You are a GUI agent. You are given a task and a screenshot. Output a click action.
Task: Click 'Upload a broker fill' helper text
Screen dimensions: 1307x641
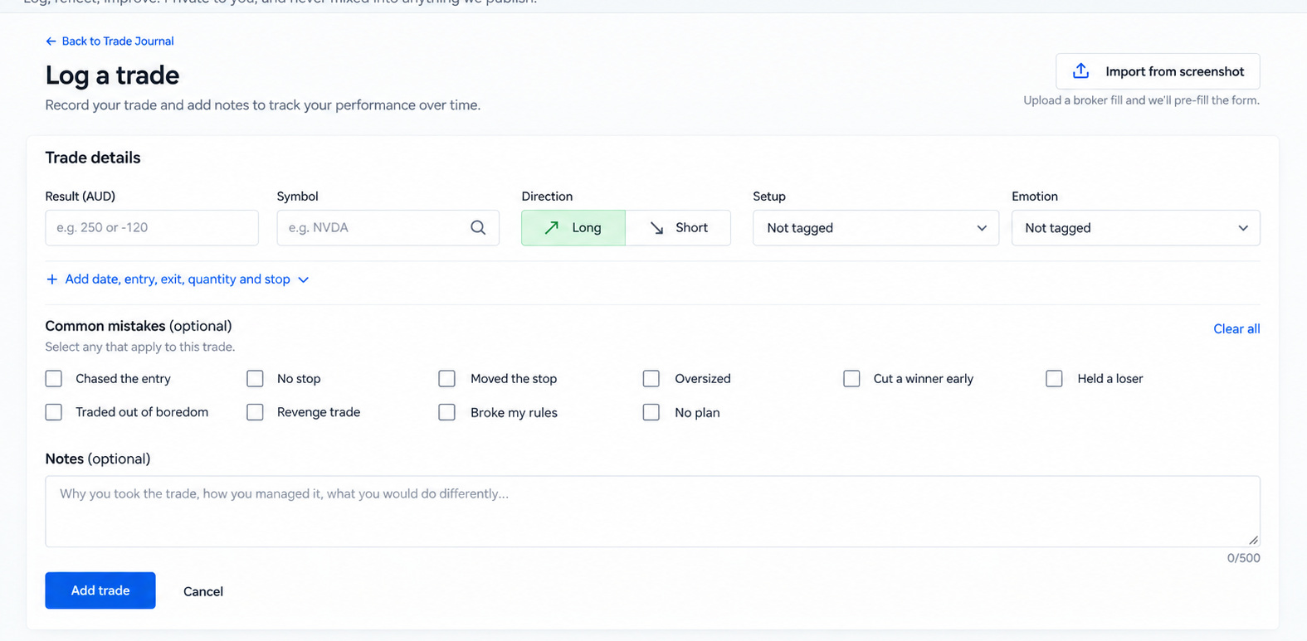pos(1141,100)
